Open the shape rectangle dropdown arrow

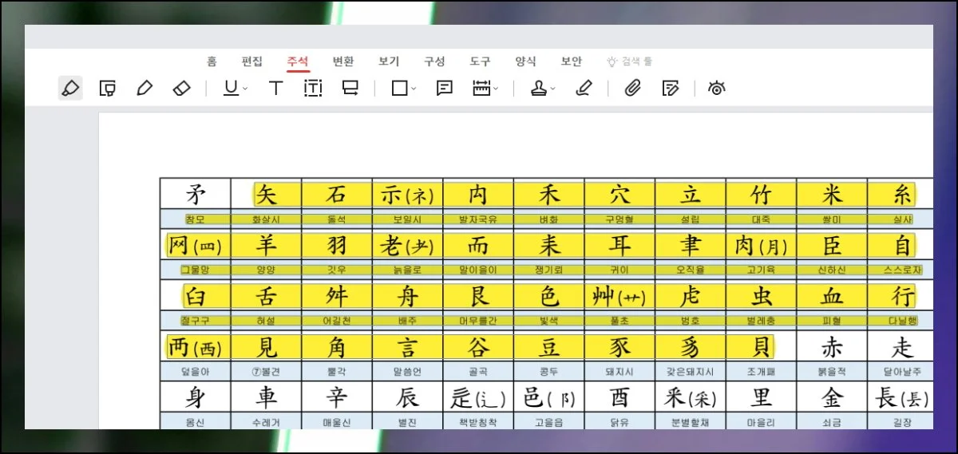tap(414, 89)
